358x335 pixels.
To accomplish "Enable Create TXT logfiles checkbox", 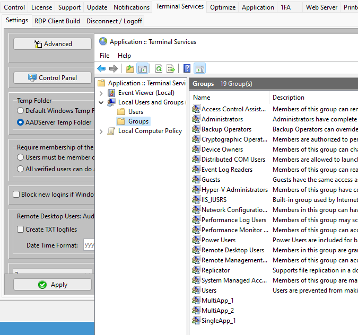I will click(21, 230).
